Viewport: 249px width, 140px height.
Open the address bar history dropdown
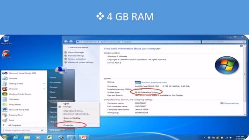195,42
